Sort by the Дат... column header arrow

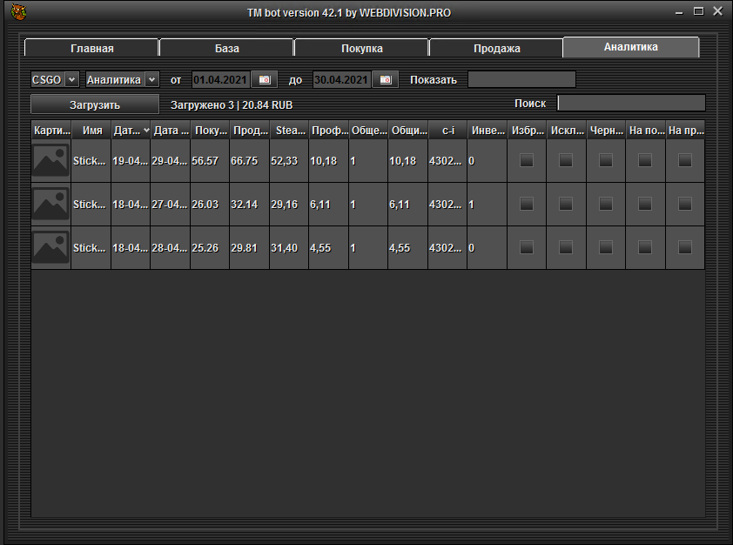[x=145, y=131]
